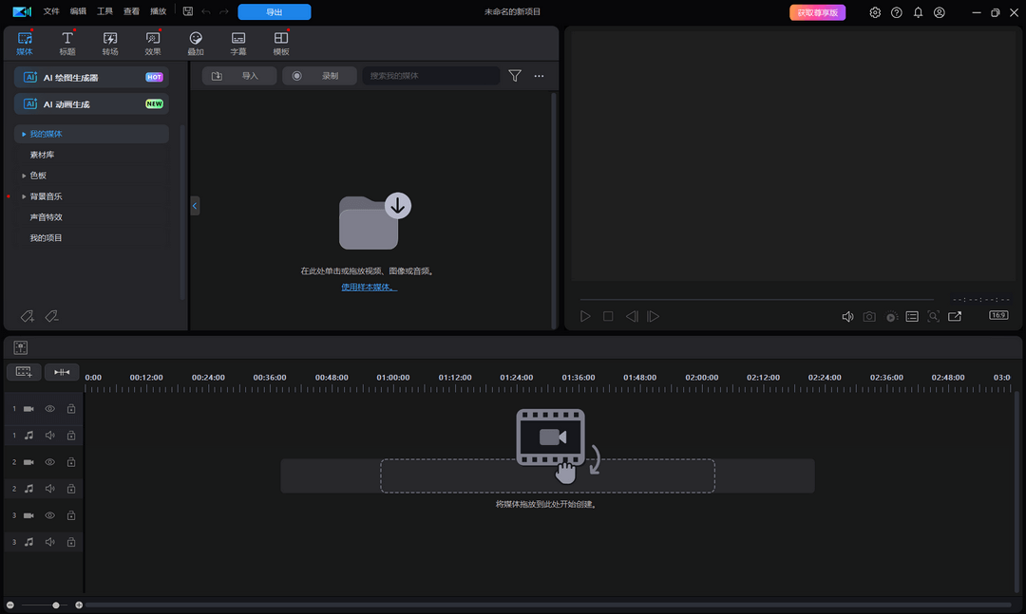Open settings gear in title bar

(874, 12)
